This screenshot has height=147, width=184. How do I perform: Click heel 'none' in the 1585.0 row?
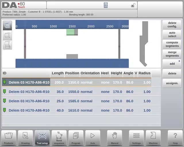[x=105, y=101]
